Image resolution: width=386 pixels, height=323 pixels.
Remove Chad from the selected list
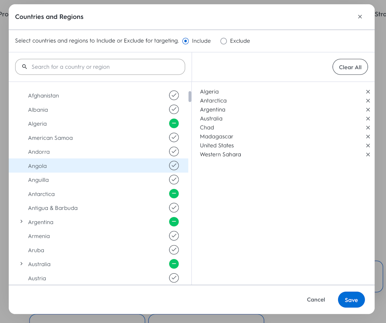pos(368,128)
